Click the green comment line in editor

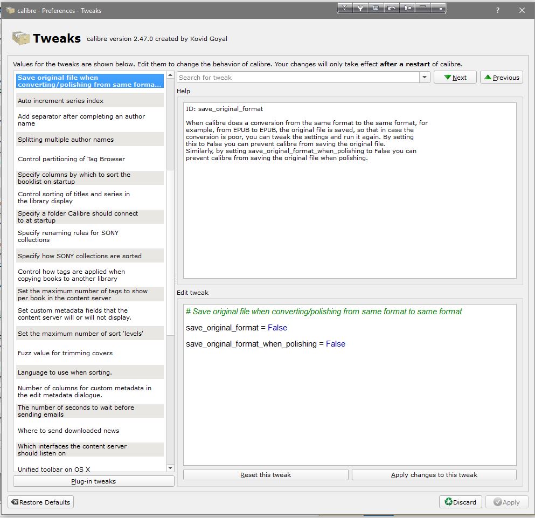point(324,312)
